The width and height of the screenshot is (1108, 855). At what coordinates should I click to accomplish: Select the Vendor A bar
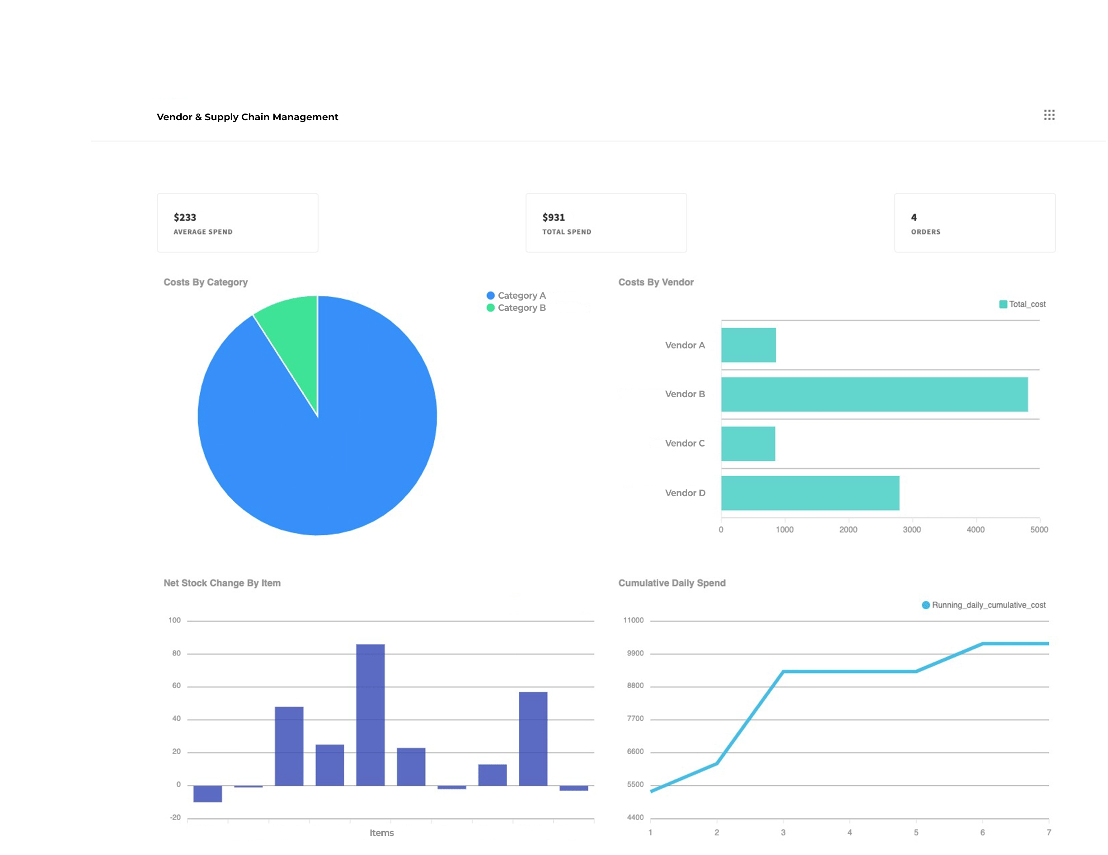(748, 345)
